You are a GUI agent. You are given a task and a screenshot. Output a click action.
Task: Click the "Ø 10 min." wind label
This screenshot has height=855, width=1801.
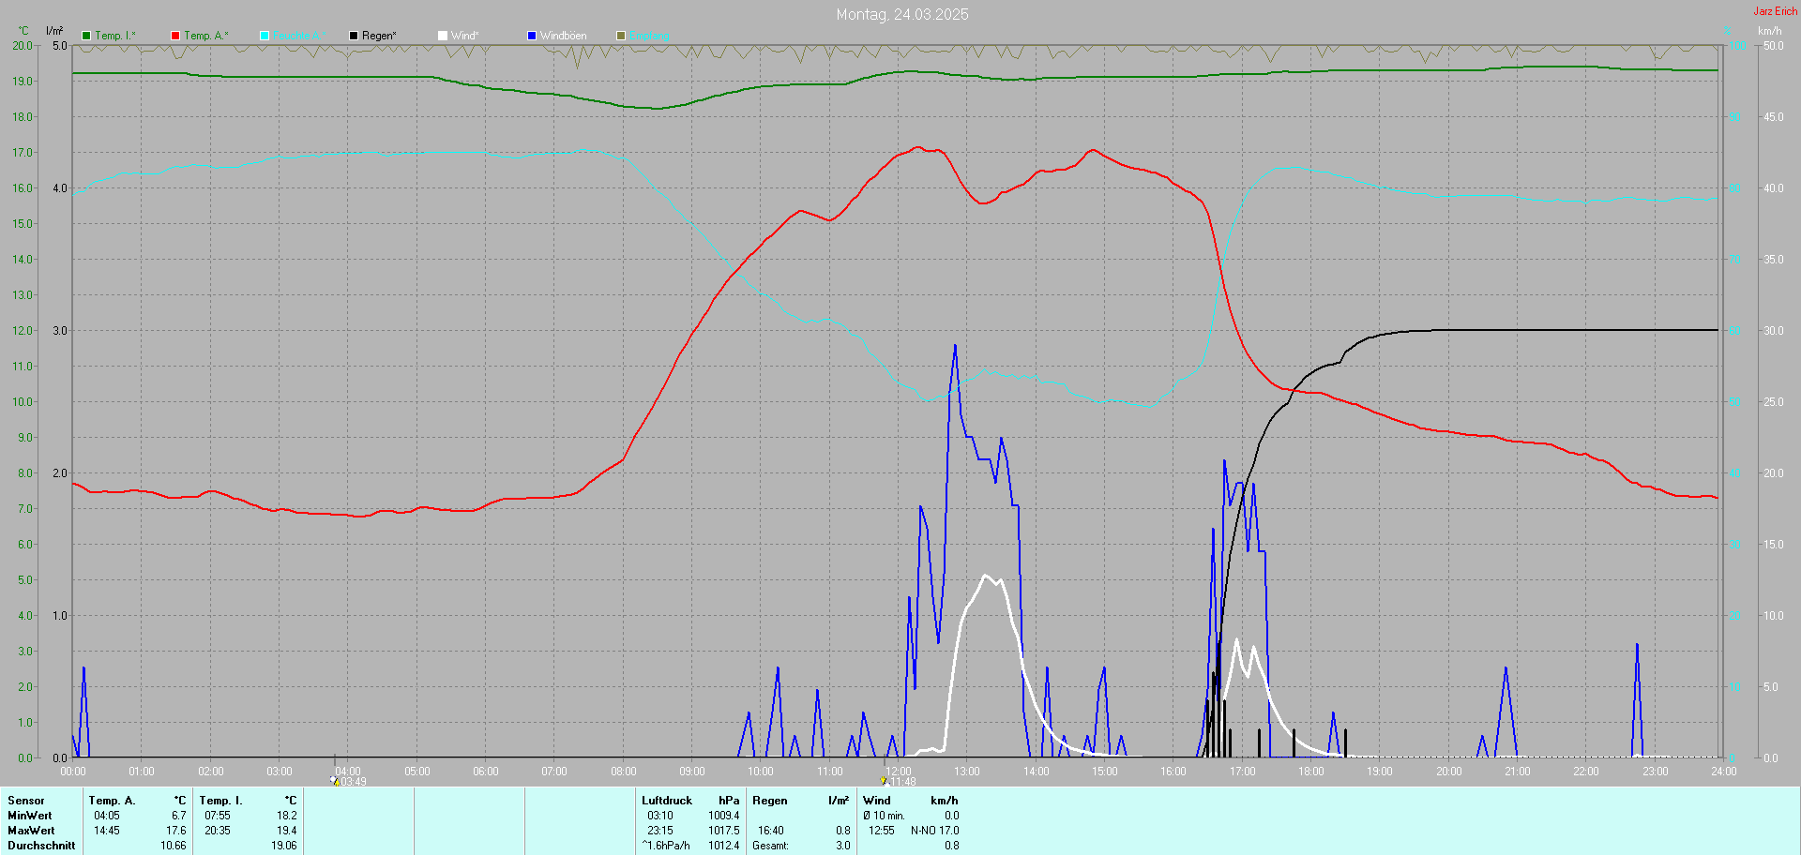click(885, 816)
